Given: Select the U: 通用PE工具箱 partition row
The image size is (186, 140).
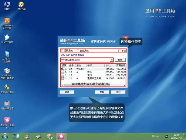Looking at the screenshot, I should click(x=93, y=78).
